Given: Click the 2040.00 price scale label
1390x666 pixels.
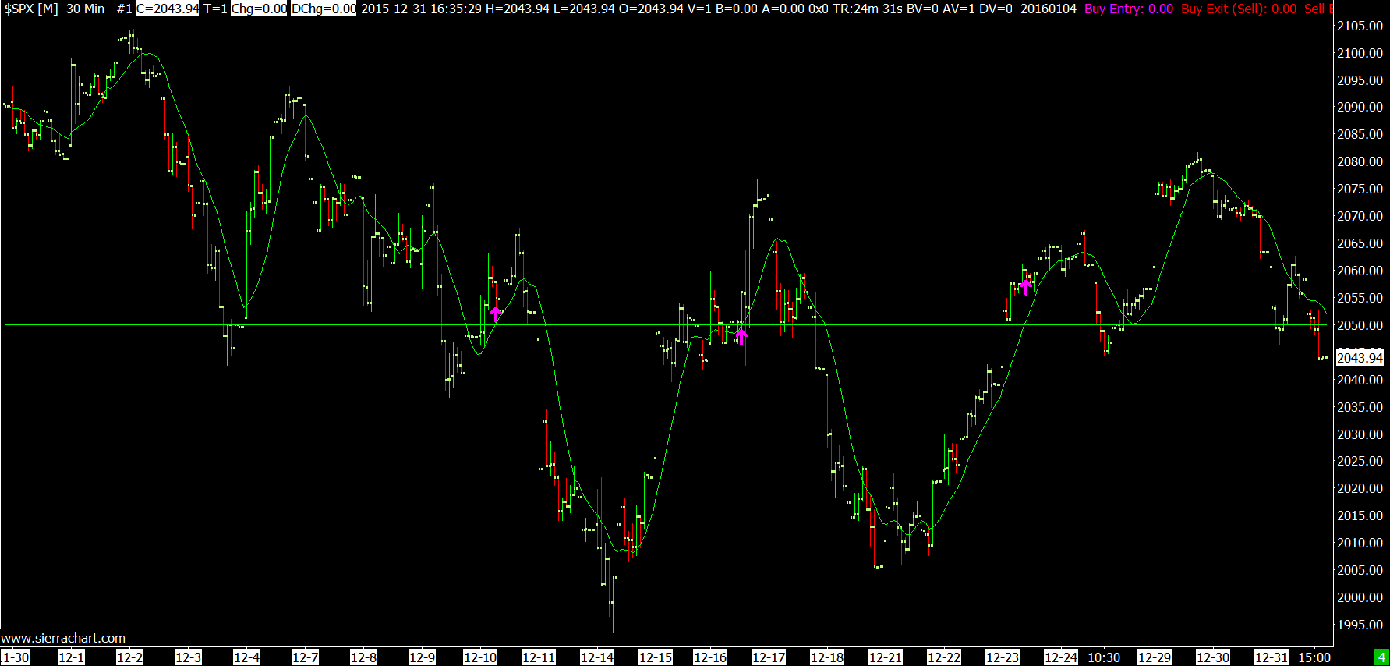Looking at the screenshot, I should pyautogui.click(x=1360, y=380).
